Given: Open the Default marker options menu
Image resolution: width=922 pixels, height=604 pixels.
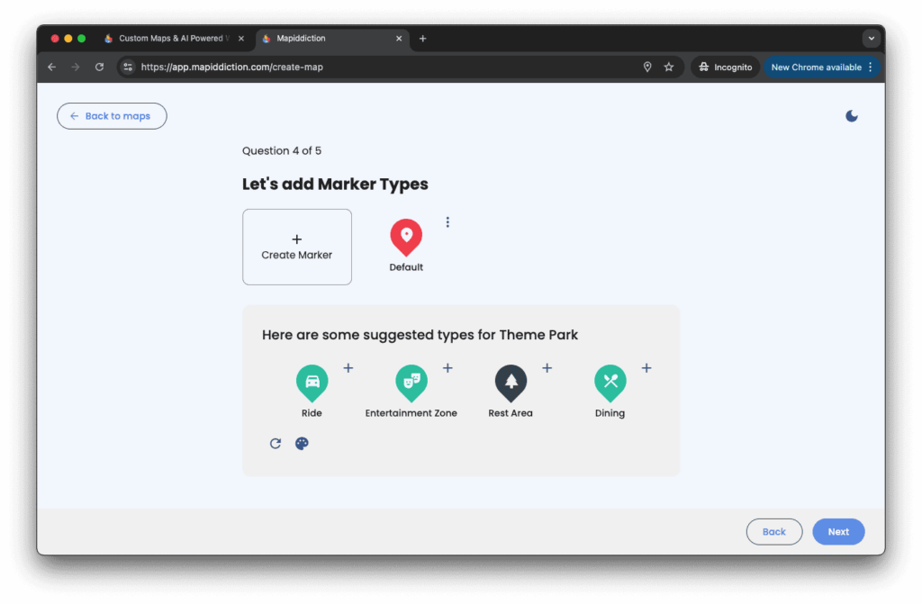Looking at the screenshot, I should click(x=447, y=222).
